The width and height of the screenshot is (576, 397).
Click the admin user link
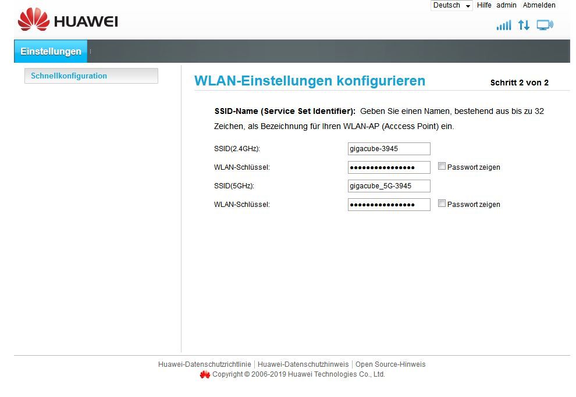(x=506, y=5)
